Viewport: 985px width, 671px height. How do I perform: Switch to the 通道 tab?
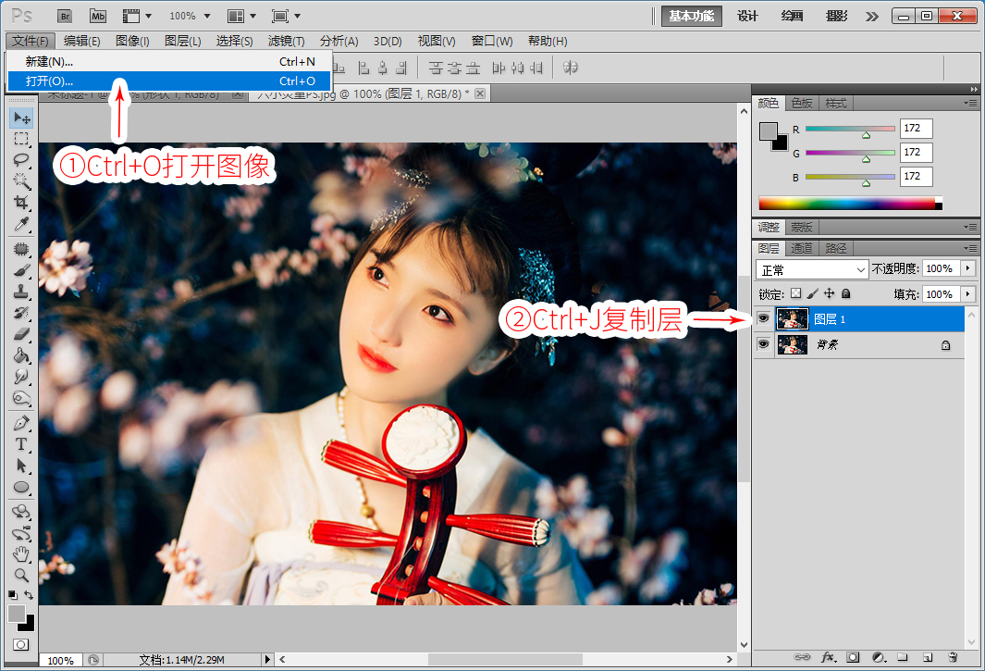(801, 248)
